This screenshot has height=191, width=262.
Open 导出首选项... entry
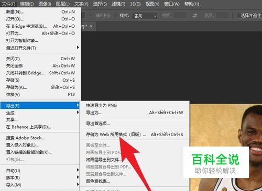point(135,123)
